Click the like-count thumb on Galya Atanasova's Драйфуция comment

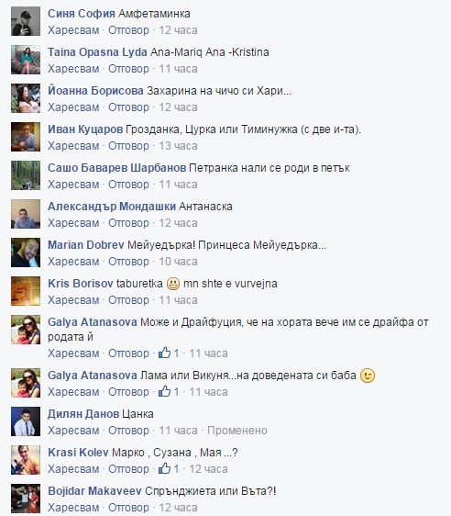click(165, 353)
